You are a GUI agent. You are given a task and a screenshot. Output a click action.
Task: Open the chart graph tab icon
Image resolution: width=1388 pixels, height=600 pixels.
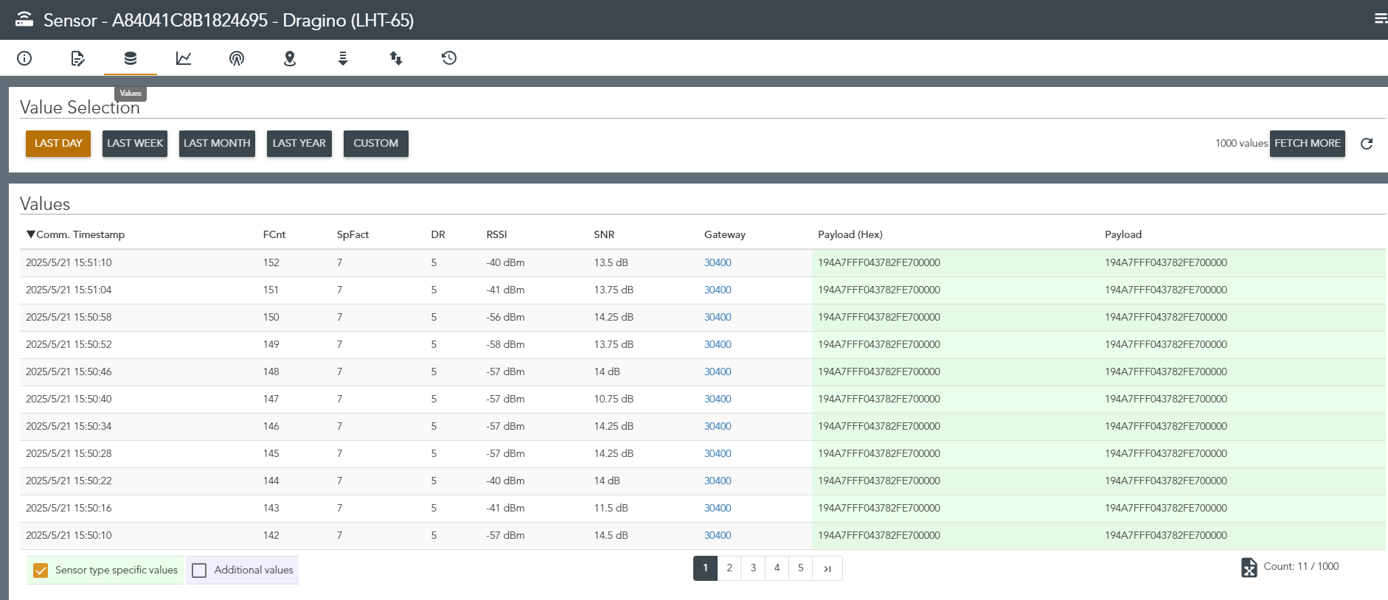184,58
